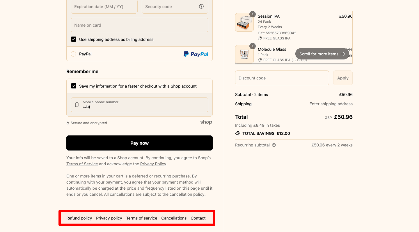The height and width of the screenshot is (232, 419).
Task: Click the security code help icon
Action: [201, 6]
